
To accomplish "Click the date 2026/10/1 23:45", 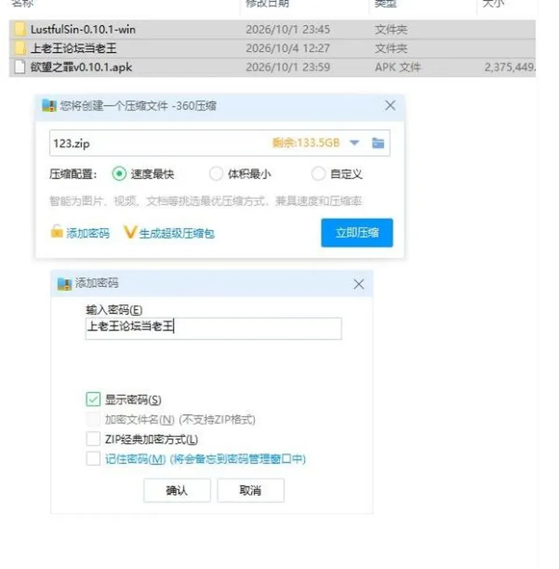I will pyautogui.click(x=288, y=29).
